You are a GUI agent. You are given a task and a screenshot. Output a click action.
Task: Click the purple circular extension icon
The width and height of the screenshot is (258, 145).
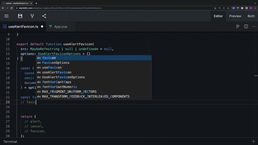pyautogui.click(x=233, y=8)
